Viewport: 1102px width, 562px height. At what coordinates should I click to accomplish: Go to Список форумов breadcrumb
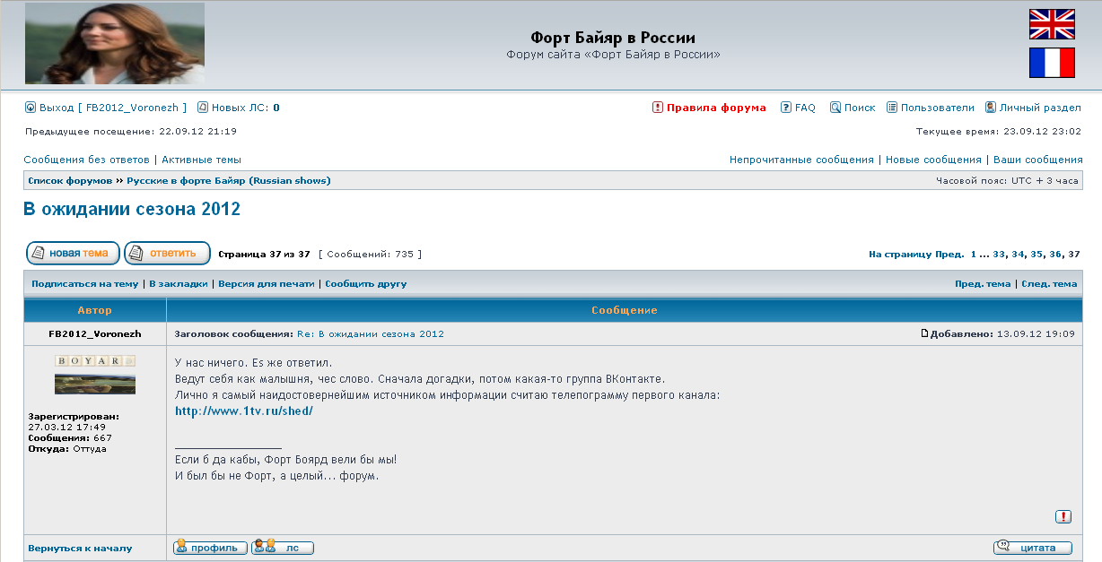coord(70,181)
